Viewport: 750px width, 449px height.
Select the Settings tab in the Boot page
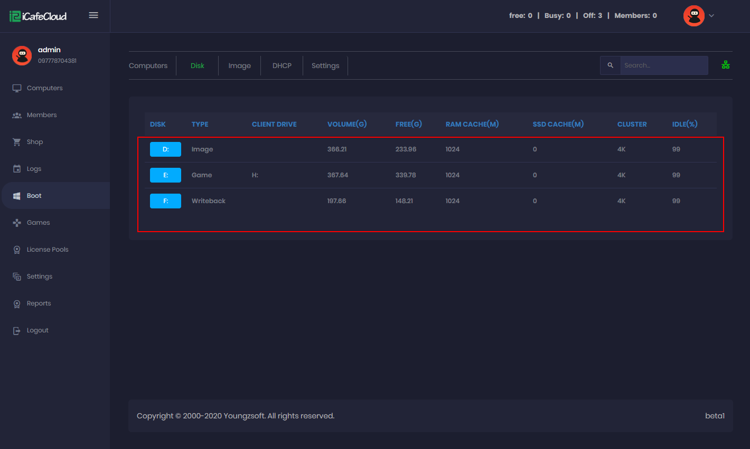tap(325, 65)
